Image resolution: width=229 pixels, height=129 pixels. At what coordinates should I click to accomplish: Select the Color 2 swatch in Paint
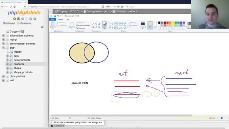[155, 25]
